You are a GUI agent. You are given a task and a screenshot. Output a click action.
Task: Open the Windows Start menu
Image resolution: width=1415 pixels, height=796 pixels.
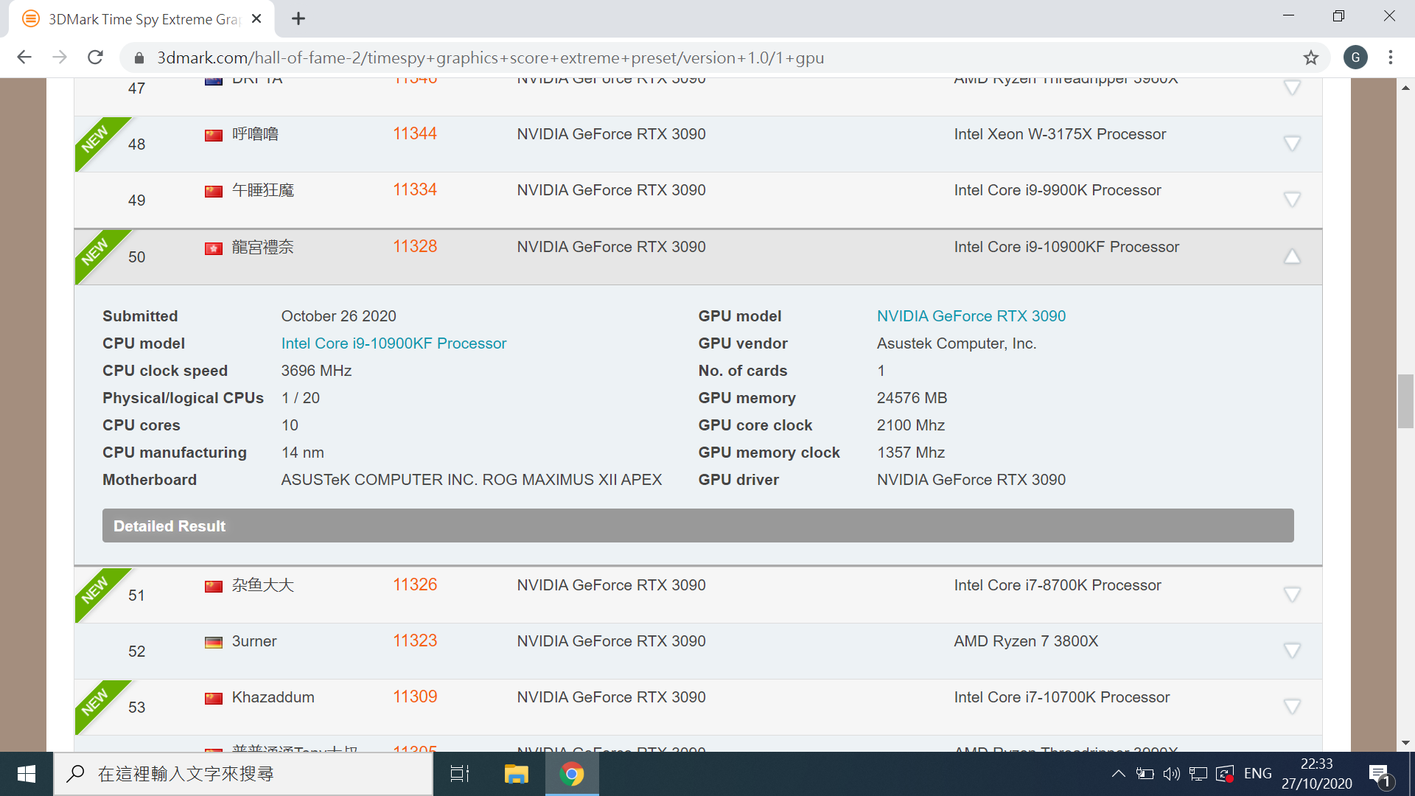pos(27,774)
